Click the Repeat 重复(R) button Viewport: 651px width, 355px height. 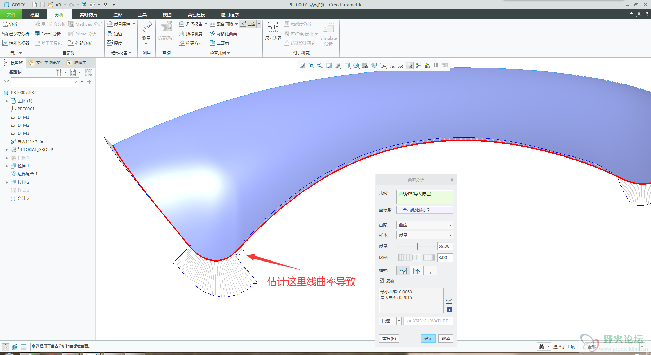[x=389, y=339]
